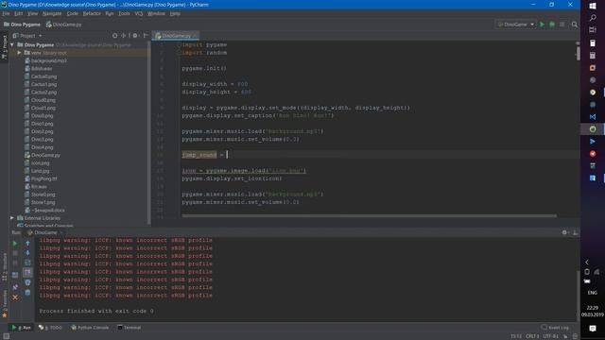Open Visual Studio taskbar icon
605x340 pixels.
pos(593,117)
